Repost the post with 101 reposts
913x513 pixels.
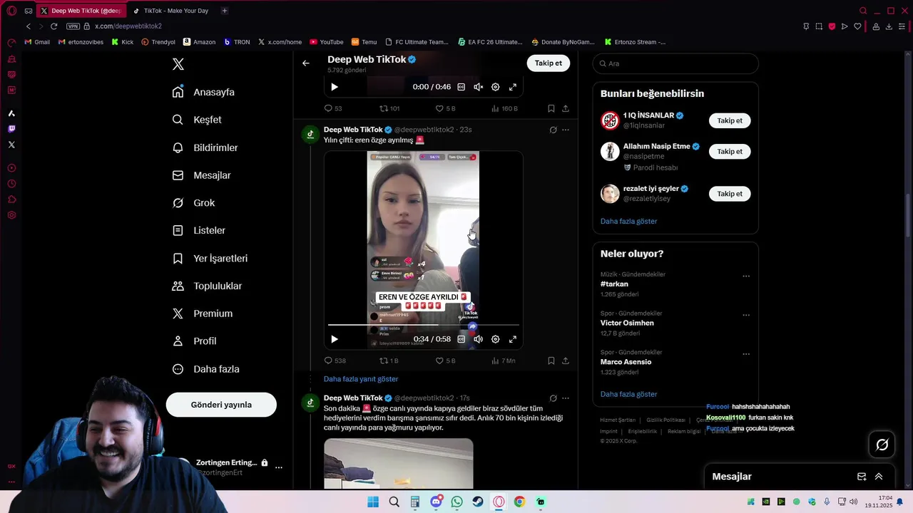[389, 108]
